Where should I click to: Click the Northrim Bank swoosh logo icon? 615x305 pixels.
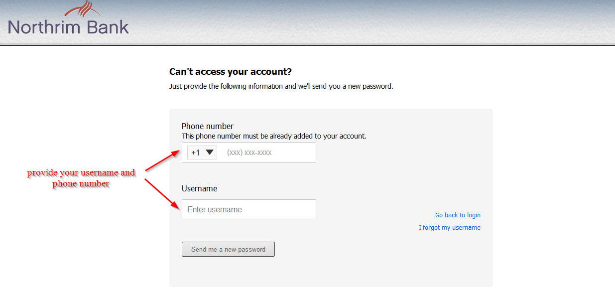(x=82, y=9)
